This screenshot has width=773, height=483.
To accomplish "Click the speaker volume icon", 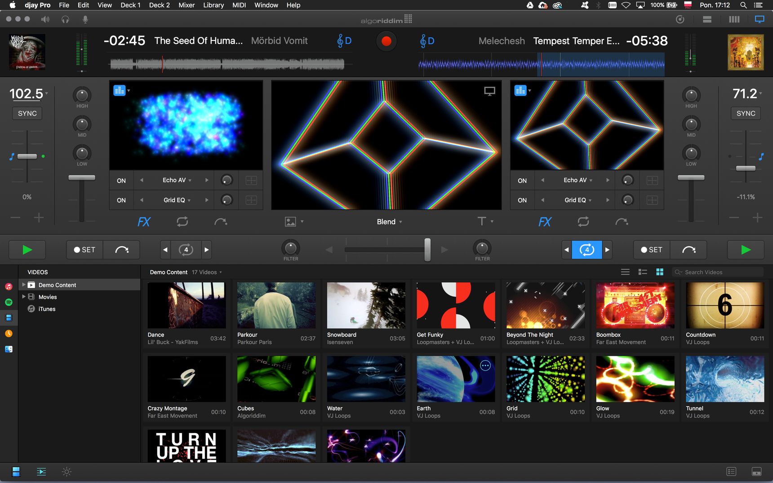I will (45, 19).
